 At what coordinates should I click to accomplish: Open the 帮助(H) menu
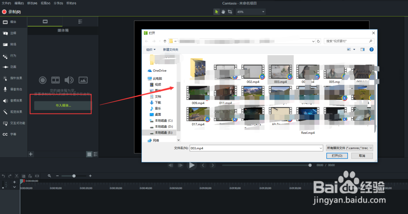[x=71, y=3]
